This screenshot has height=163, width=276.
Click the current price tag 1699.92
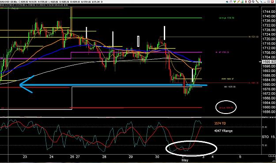[x=268, y=62]
